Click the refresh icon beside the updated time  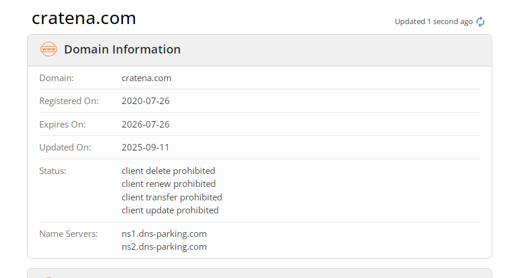pos(480,22)
